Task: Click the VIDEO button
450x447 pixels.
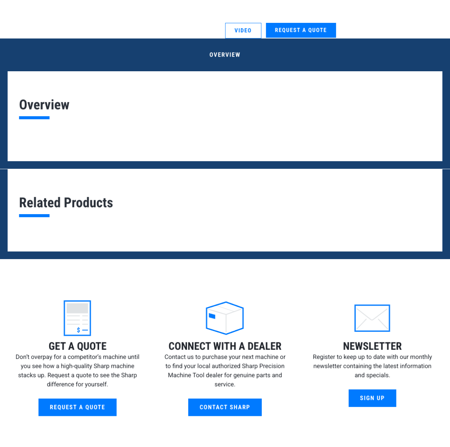Action: (x=243, y=30)
